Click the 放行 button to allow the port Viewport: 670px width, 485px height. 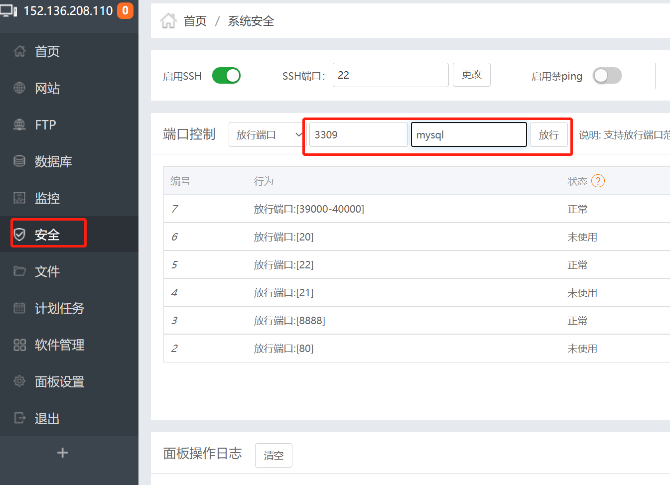(x=548, y=134)
